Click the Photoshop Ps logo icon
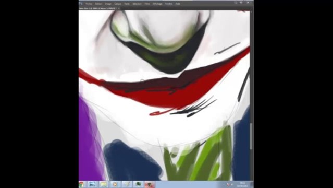333x188 pixels. point(81,4)
